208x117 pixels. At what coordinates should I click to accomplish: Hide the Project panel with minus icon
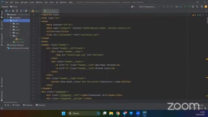pos(30,11)
